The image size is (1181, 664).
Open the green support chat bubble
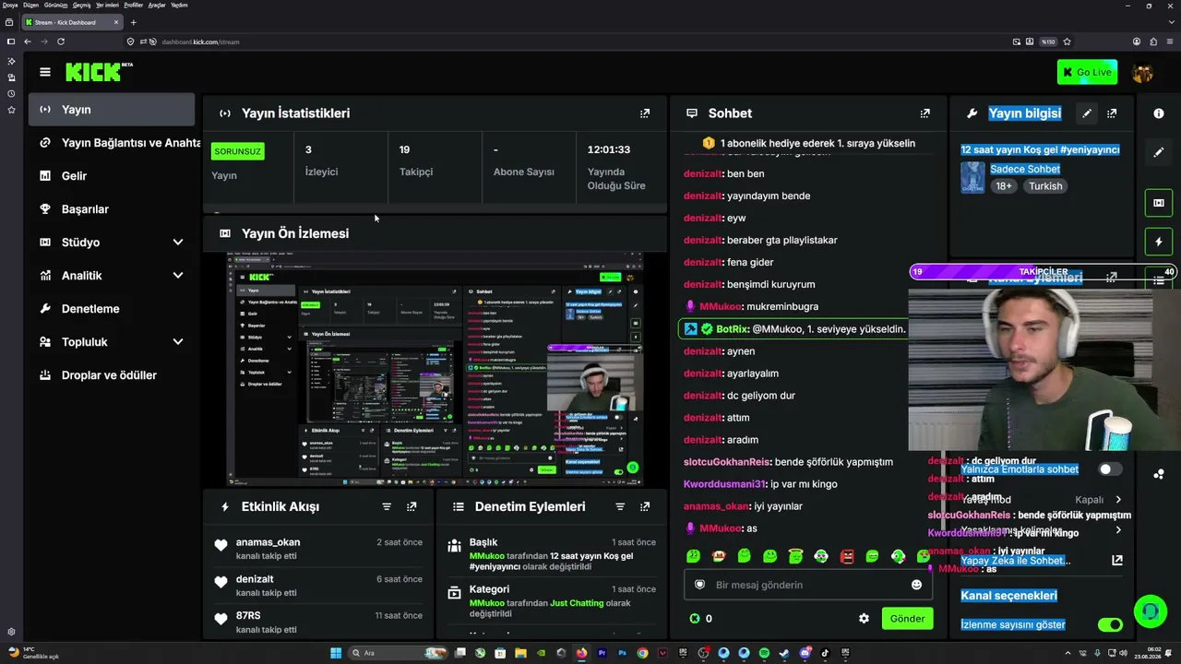[x=1150, y=611]
